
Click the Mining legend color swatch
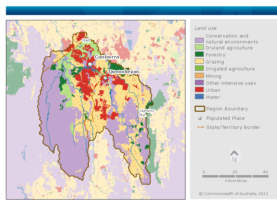(x=199, y=76)
